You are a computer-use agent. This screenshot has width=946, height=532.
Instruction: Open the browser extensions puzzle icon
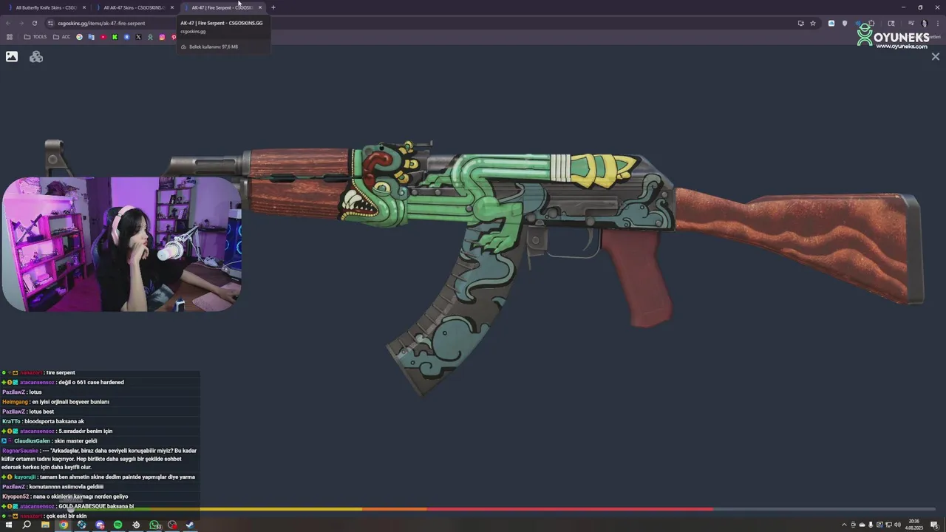point(871,23)
